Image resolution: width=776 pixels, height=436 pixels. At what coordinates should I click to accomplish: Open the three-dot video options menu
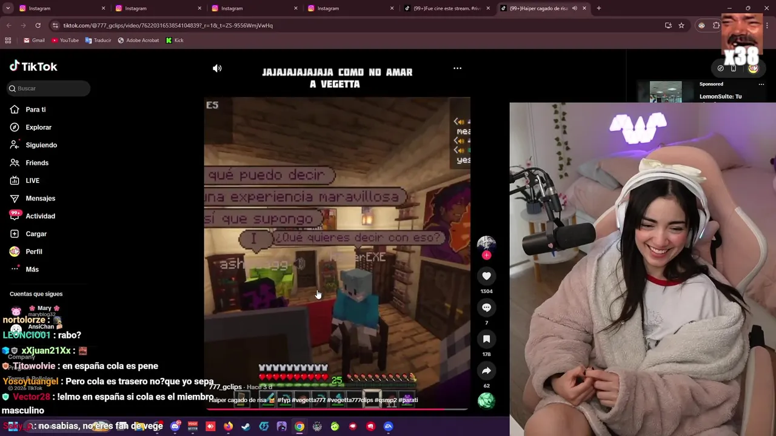click(x=458, y=68)
